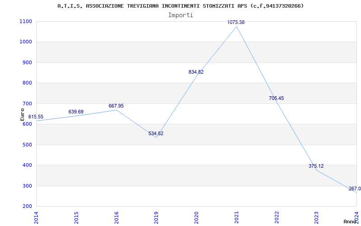
Task: Select the data label 705.45
Action: (x=276, y=98)
